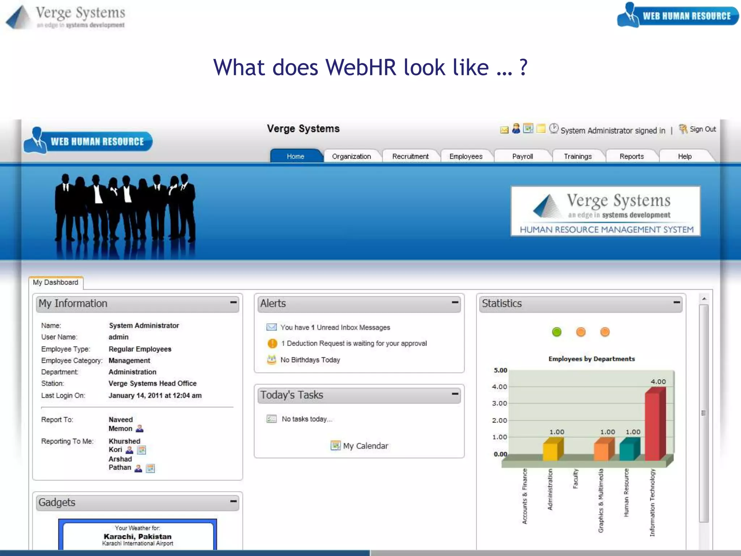The image size is (741, 556).
Task: Click the orange Graphics & Multimedia bar
Action: pyautogui.click(x=604, y=449)
